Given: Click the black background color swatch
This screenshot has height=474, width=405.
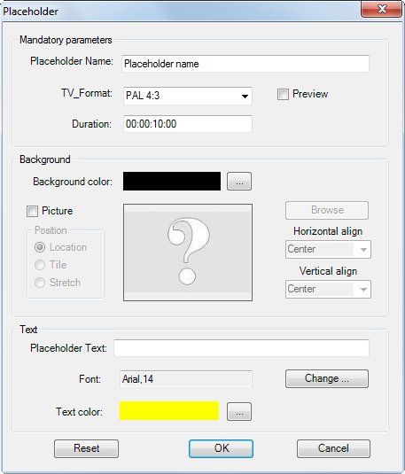Looking at the screenshot, I should coord(172,181).
